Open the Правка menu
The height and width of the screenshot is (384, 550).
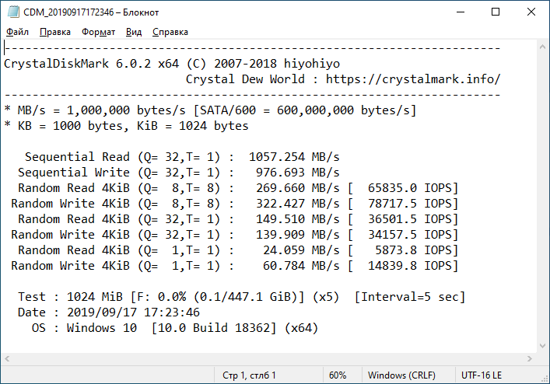click(55, 32)
